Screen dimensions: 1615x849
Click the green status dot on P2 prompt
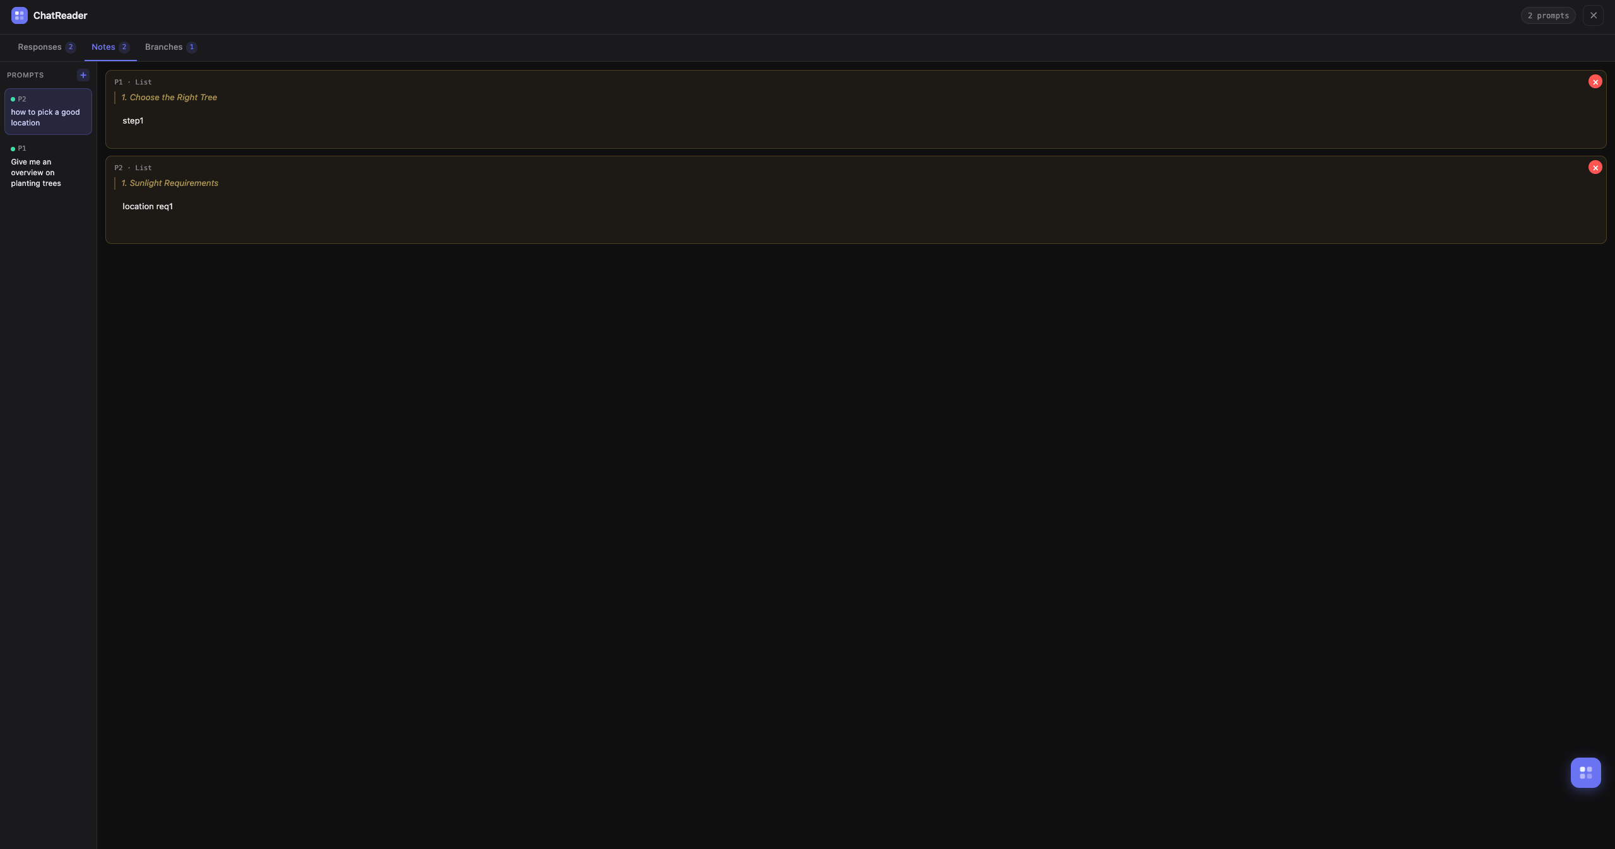click(x=13, y=99)
